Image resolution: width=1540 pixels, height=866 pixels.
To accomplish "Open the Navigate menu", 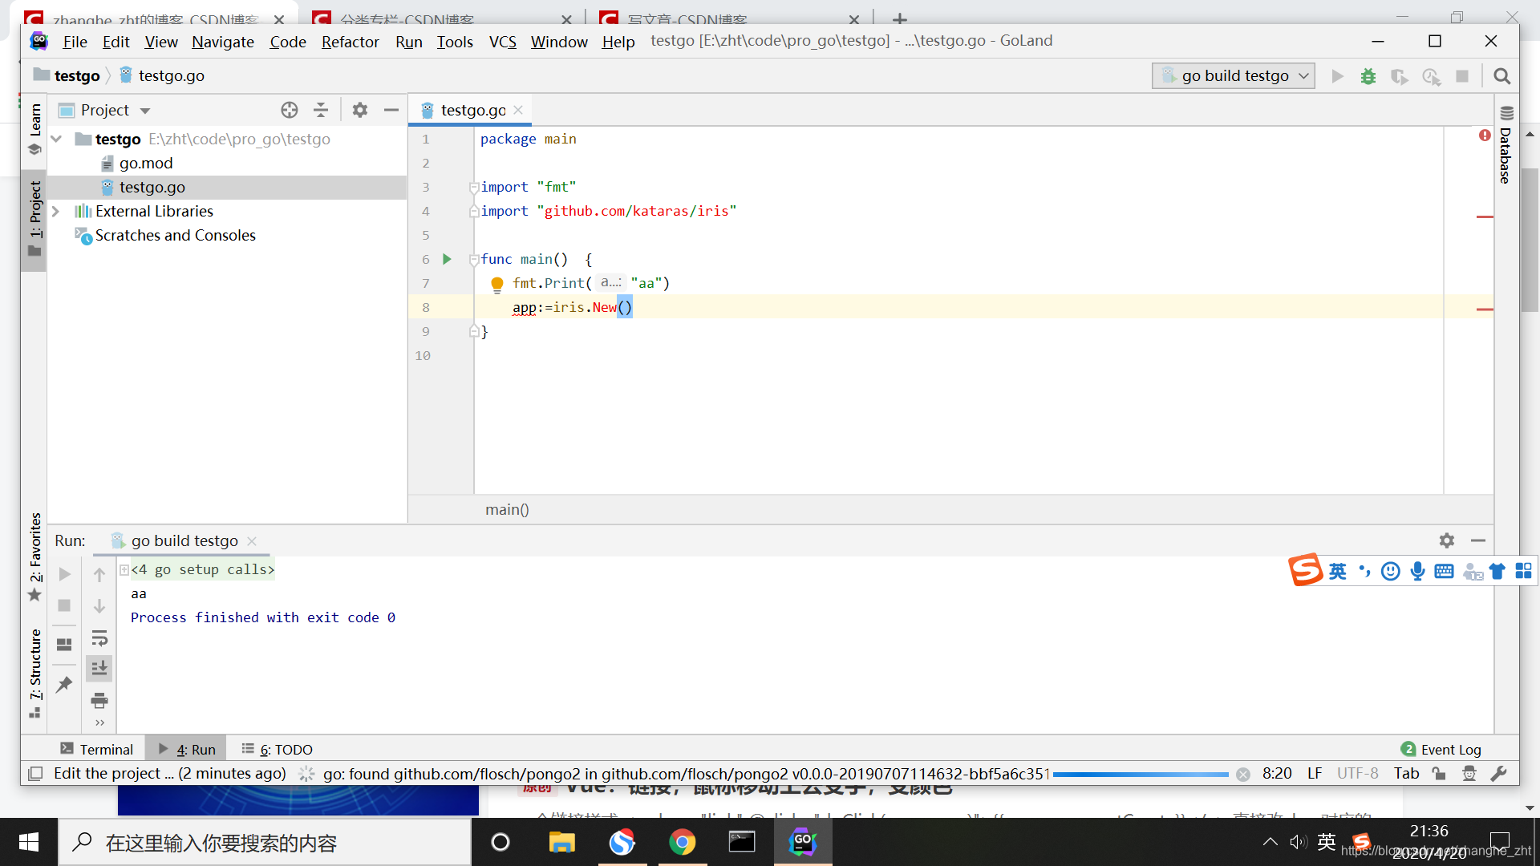I will pyautogui.click(x=223, y=42).
